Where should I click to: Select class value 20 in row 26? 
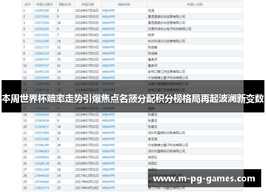point(59,163)
